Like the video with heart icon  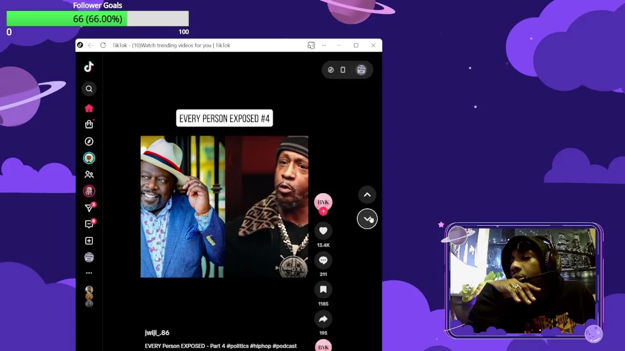(x=323, y=231)
